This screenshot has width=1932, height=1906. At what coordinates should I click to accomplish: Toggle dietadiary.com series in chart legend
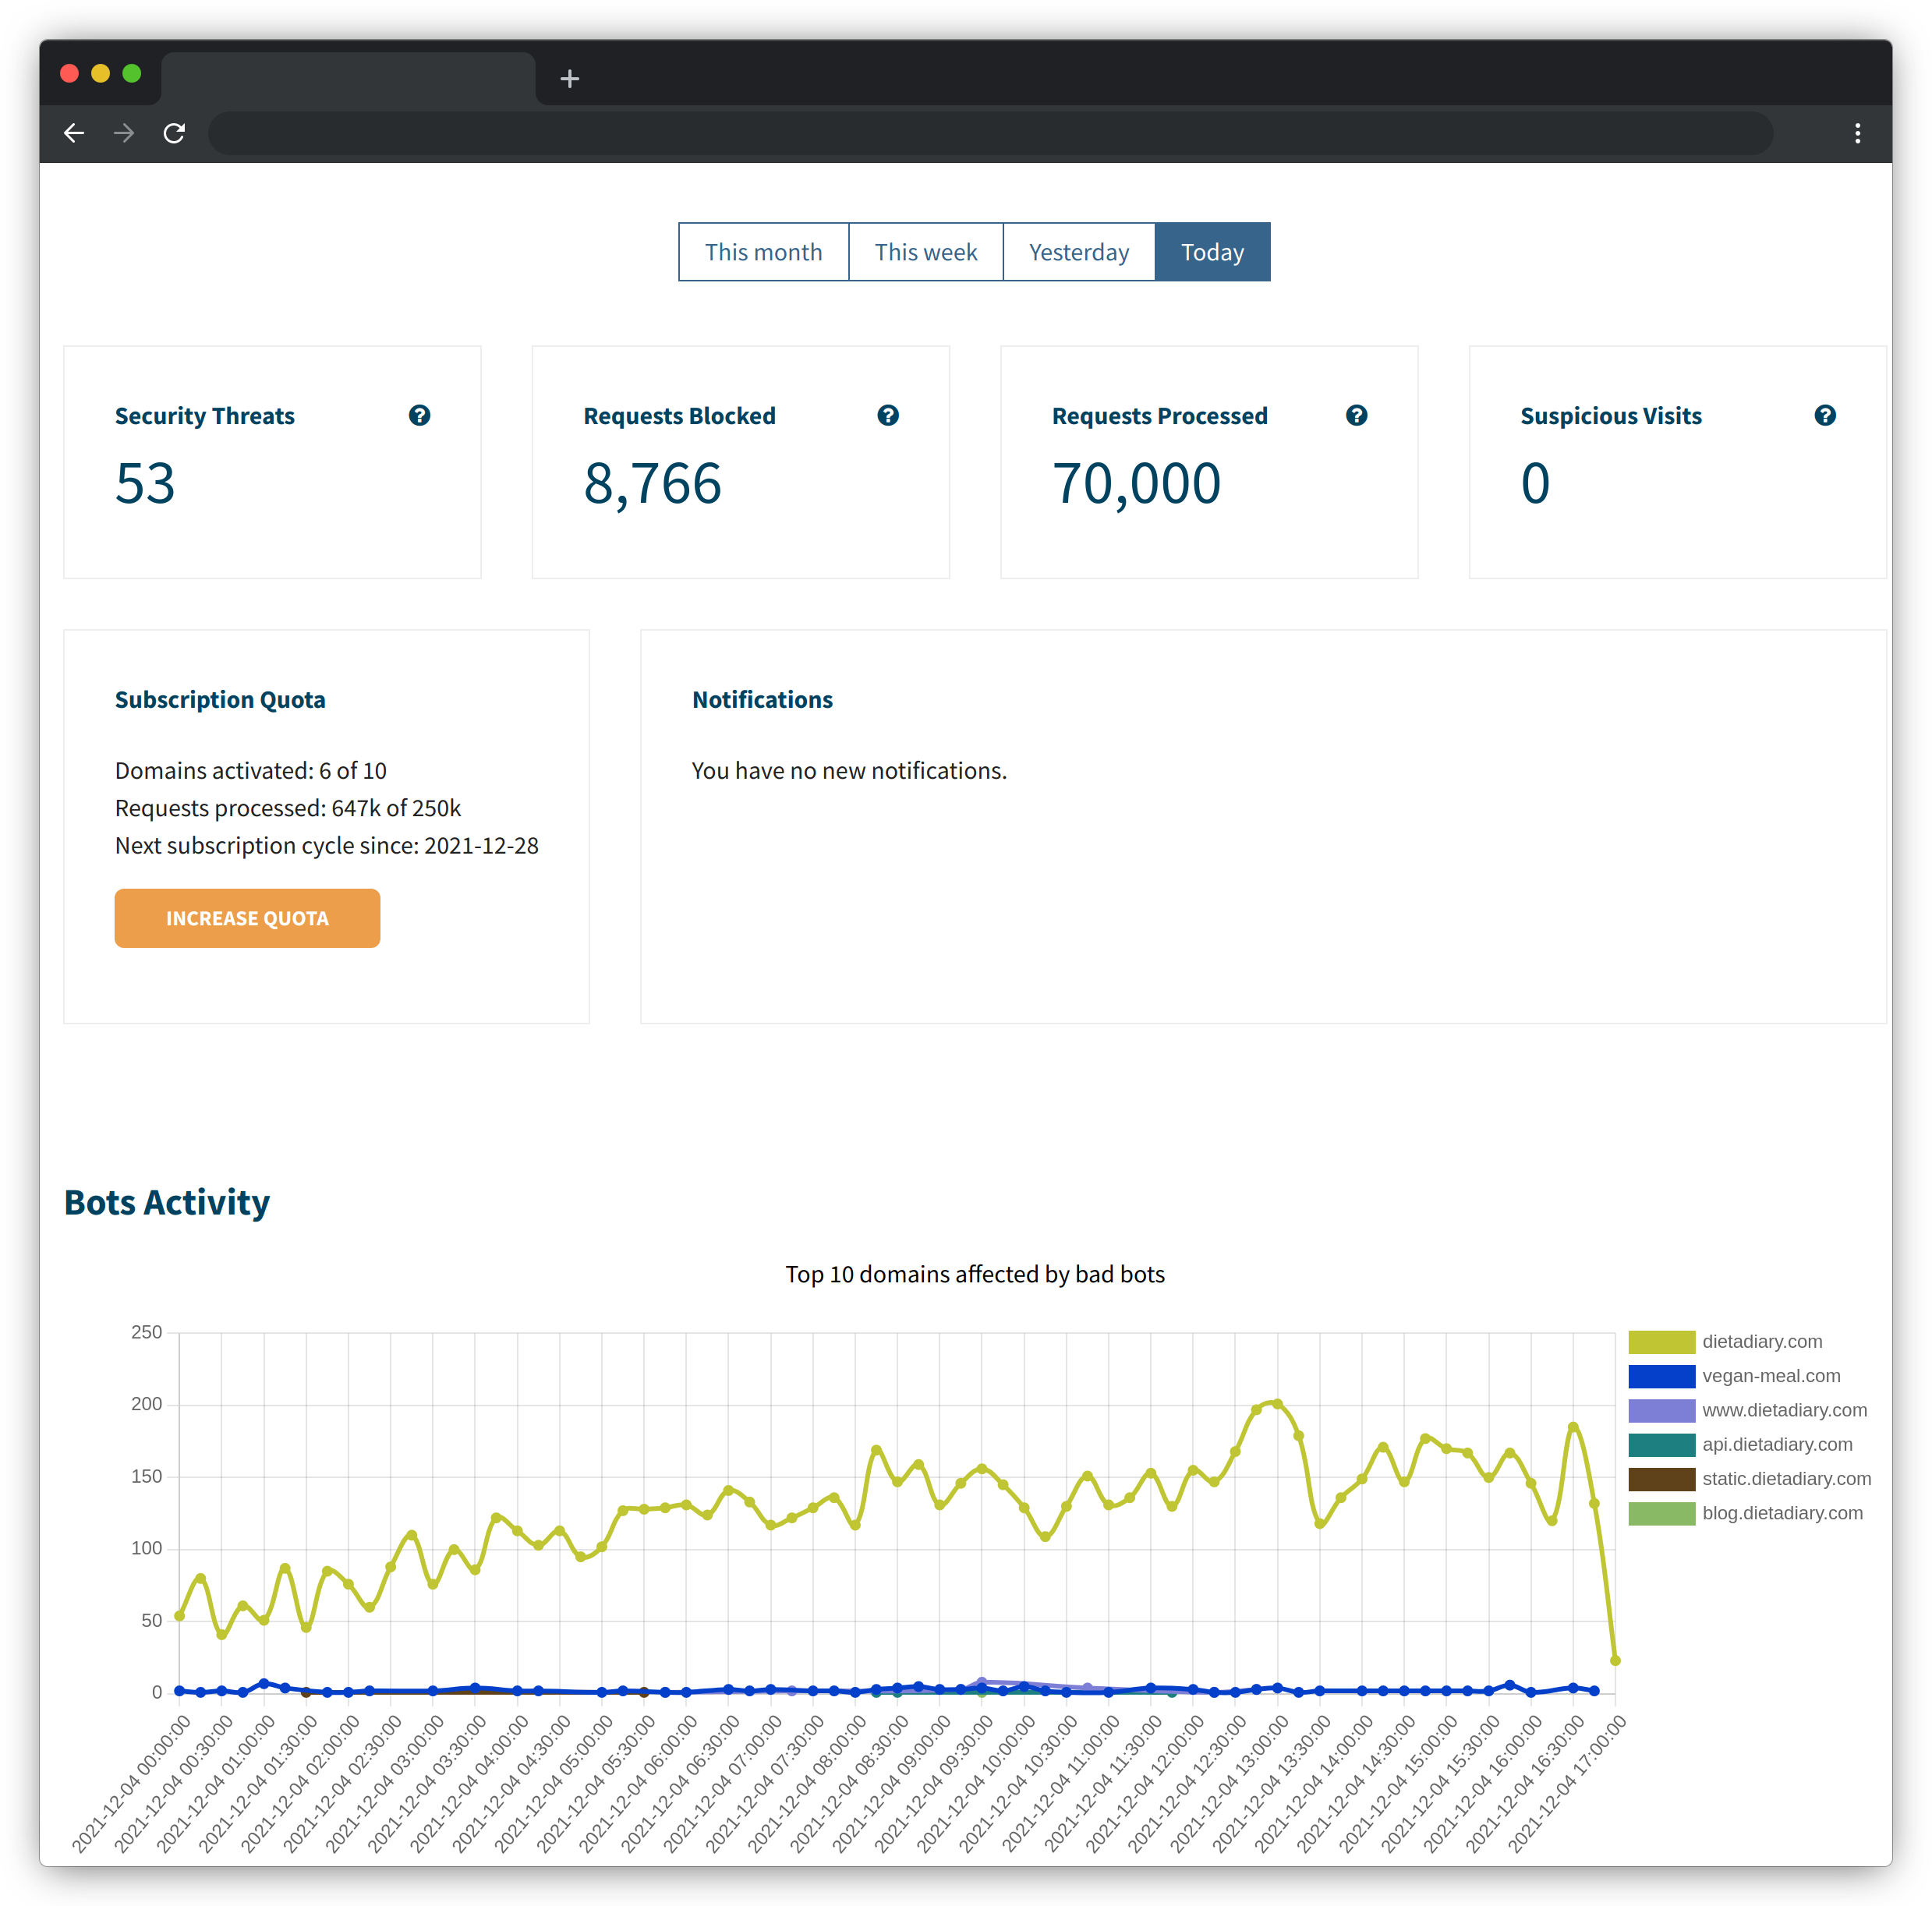(1761, 1341)
